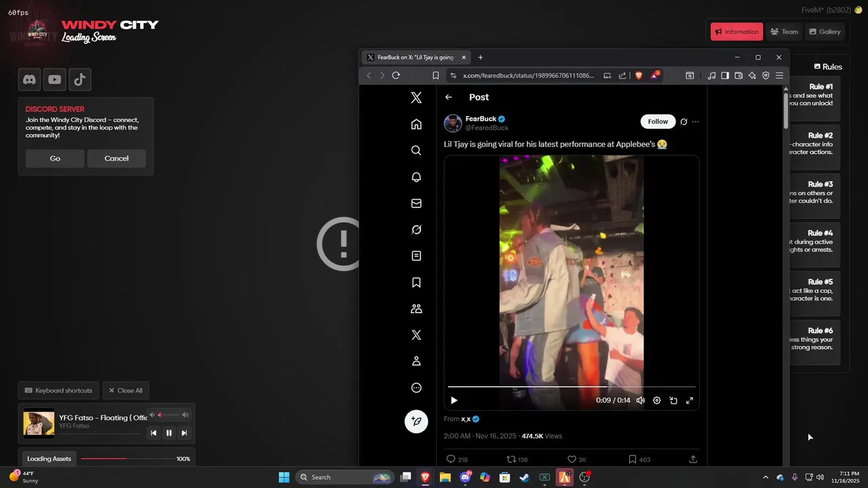
Task: Switch to the Team tab
Action: pos(784,32)
